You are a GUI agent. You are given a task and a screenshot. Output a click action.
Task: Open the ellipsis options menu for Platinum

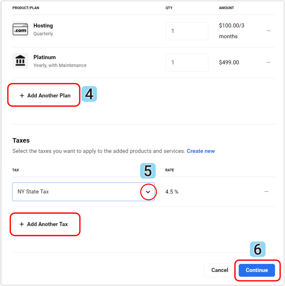(x=268, y=62)
